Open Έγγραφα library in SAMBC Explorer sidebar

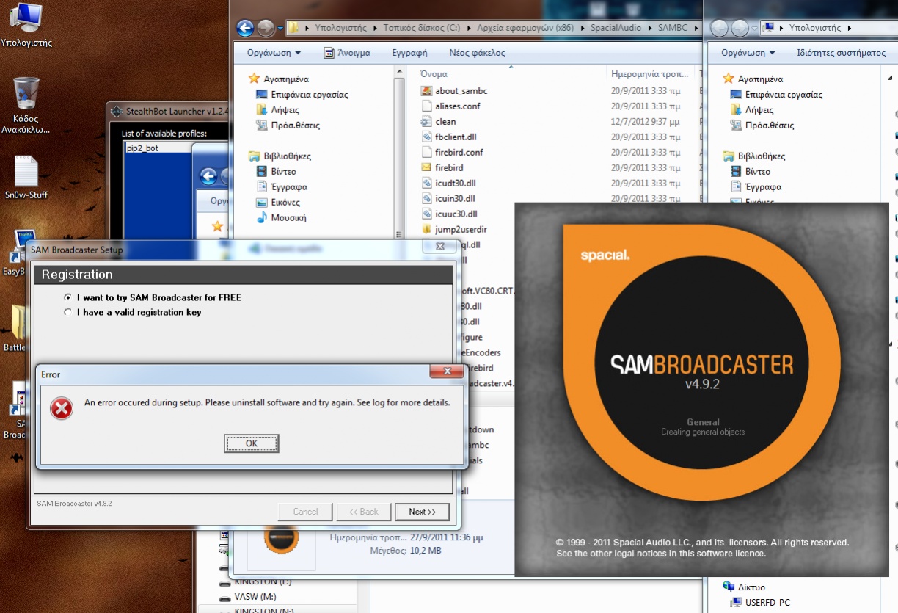click(x=282, y=187)
